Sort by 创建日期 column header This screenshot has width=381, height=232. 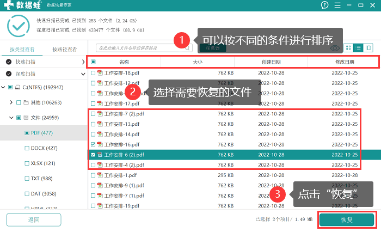[x=271, y=62]
